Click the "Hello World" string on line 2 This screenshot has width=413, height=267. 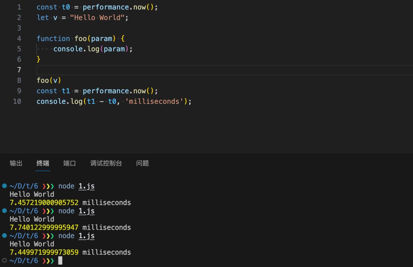(x=97, y=18)
